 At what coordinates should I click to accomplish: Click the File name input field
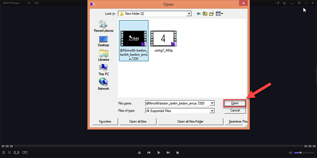click(x=178, y=103)
